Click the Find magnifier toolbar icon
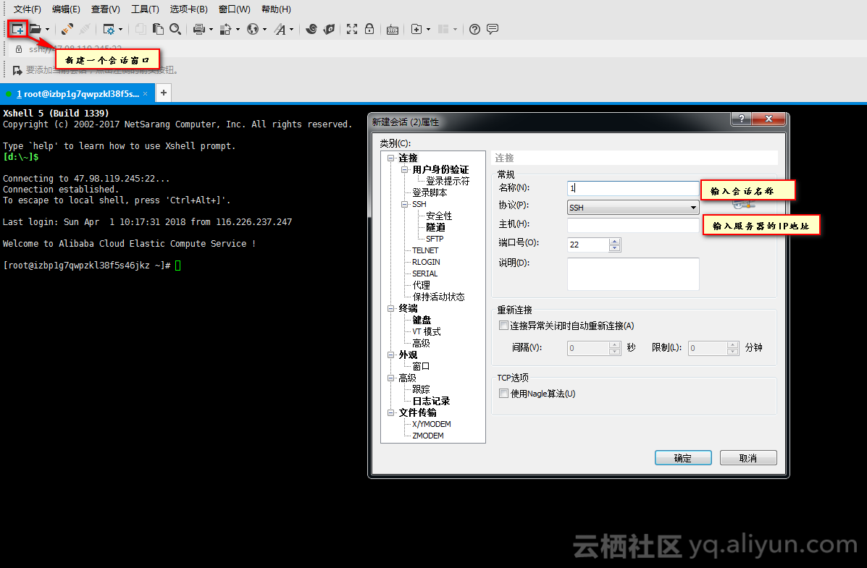This screenshot has height=568, width=867. tap(175, 29)
